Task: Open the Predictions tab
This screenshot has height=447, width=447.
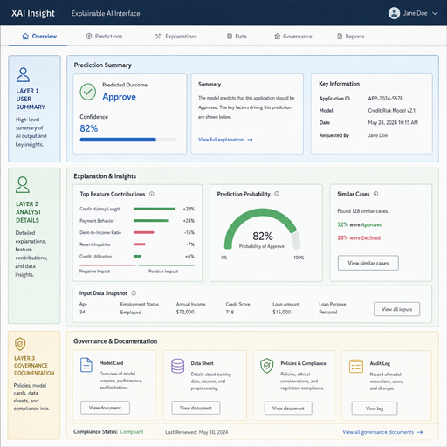Action: coord(104,37)
